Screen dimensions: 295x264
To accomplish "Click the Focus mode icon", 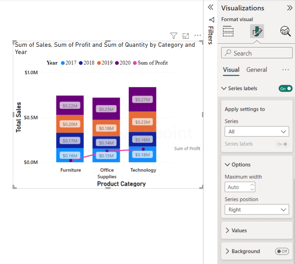I will [186, 36].
